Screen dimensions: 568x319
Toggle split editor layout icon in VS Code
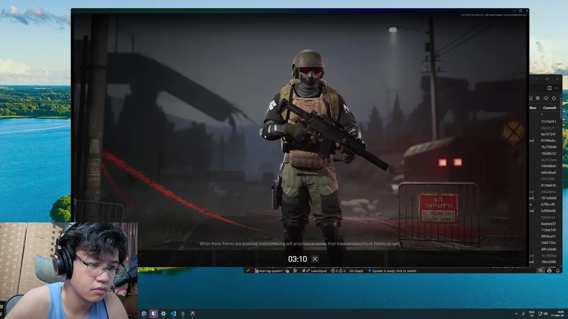[x=549, y=88]
